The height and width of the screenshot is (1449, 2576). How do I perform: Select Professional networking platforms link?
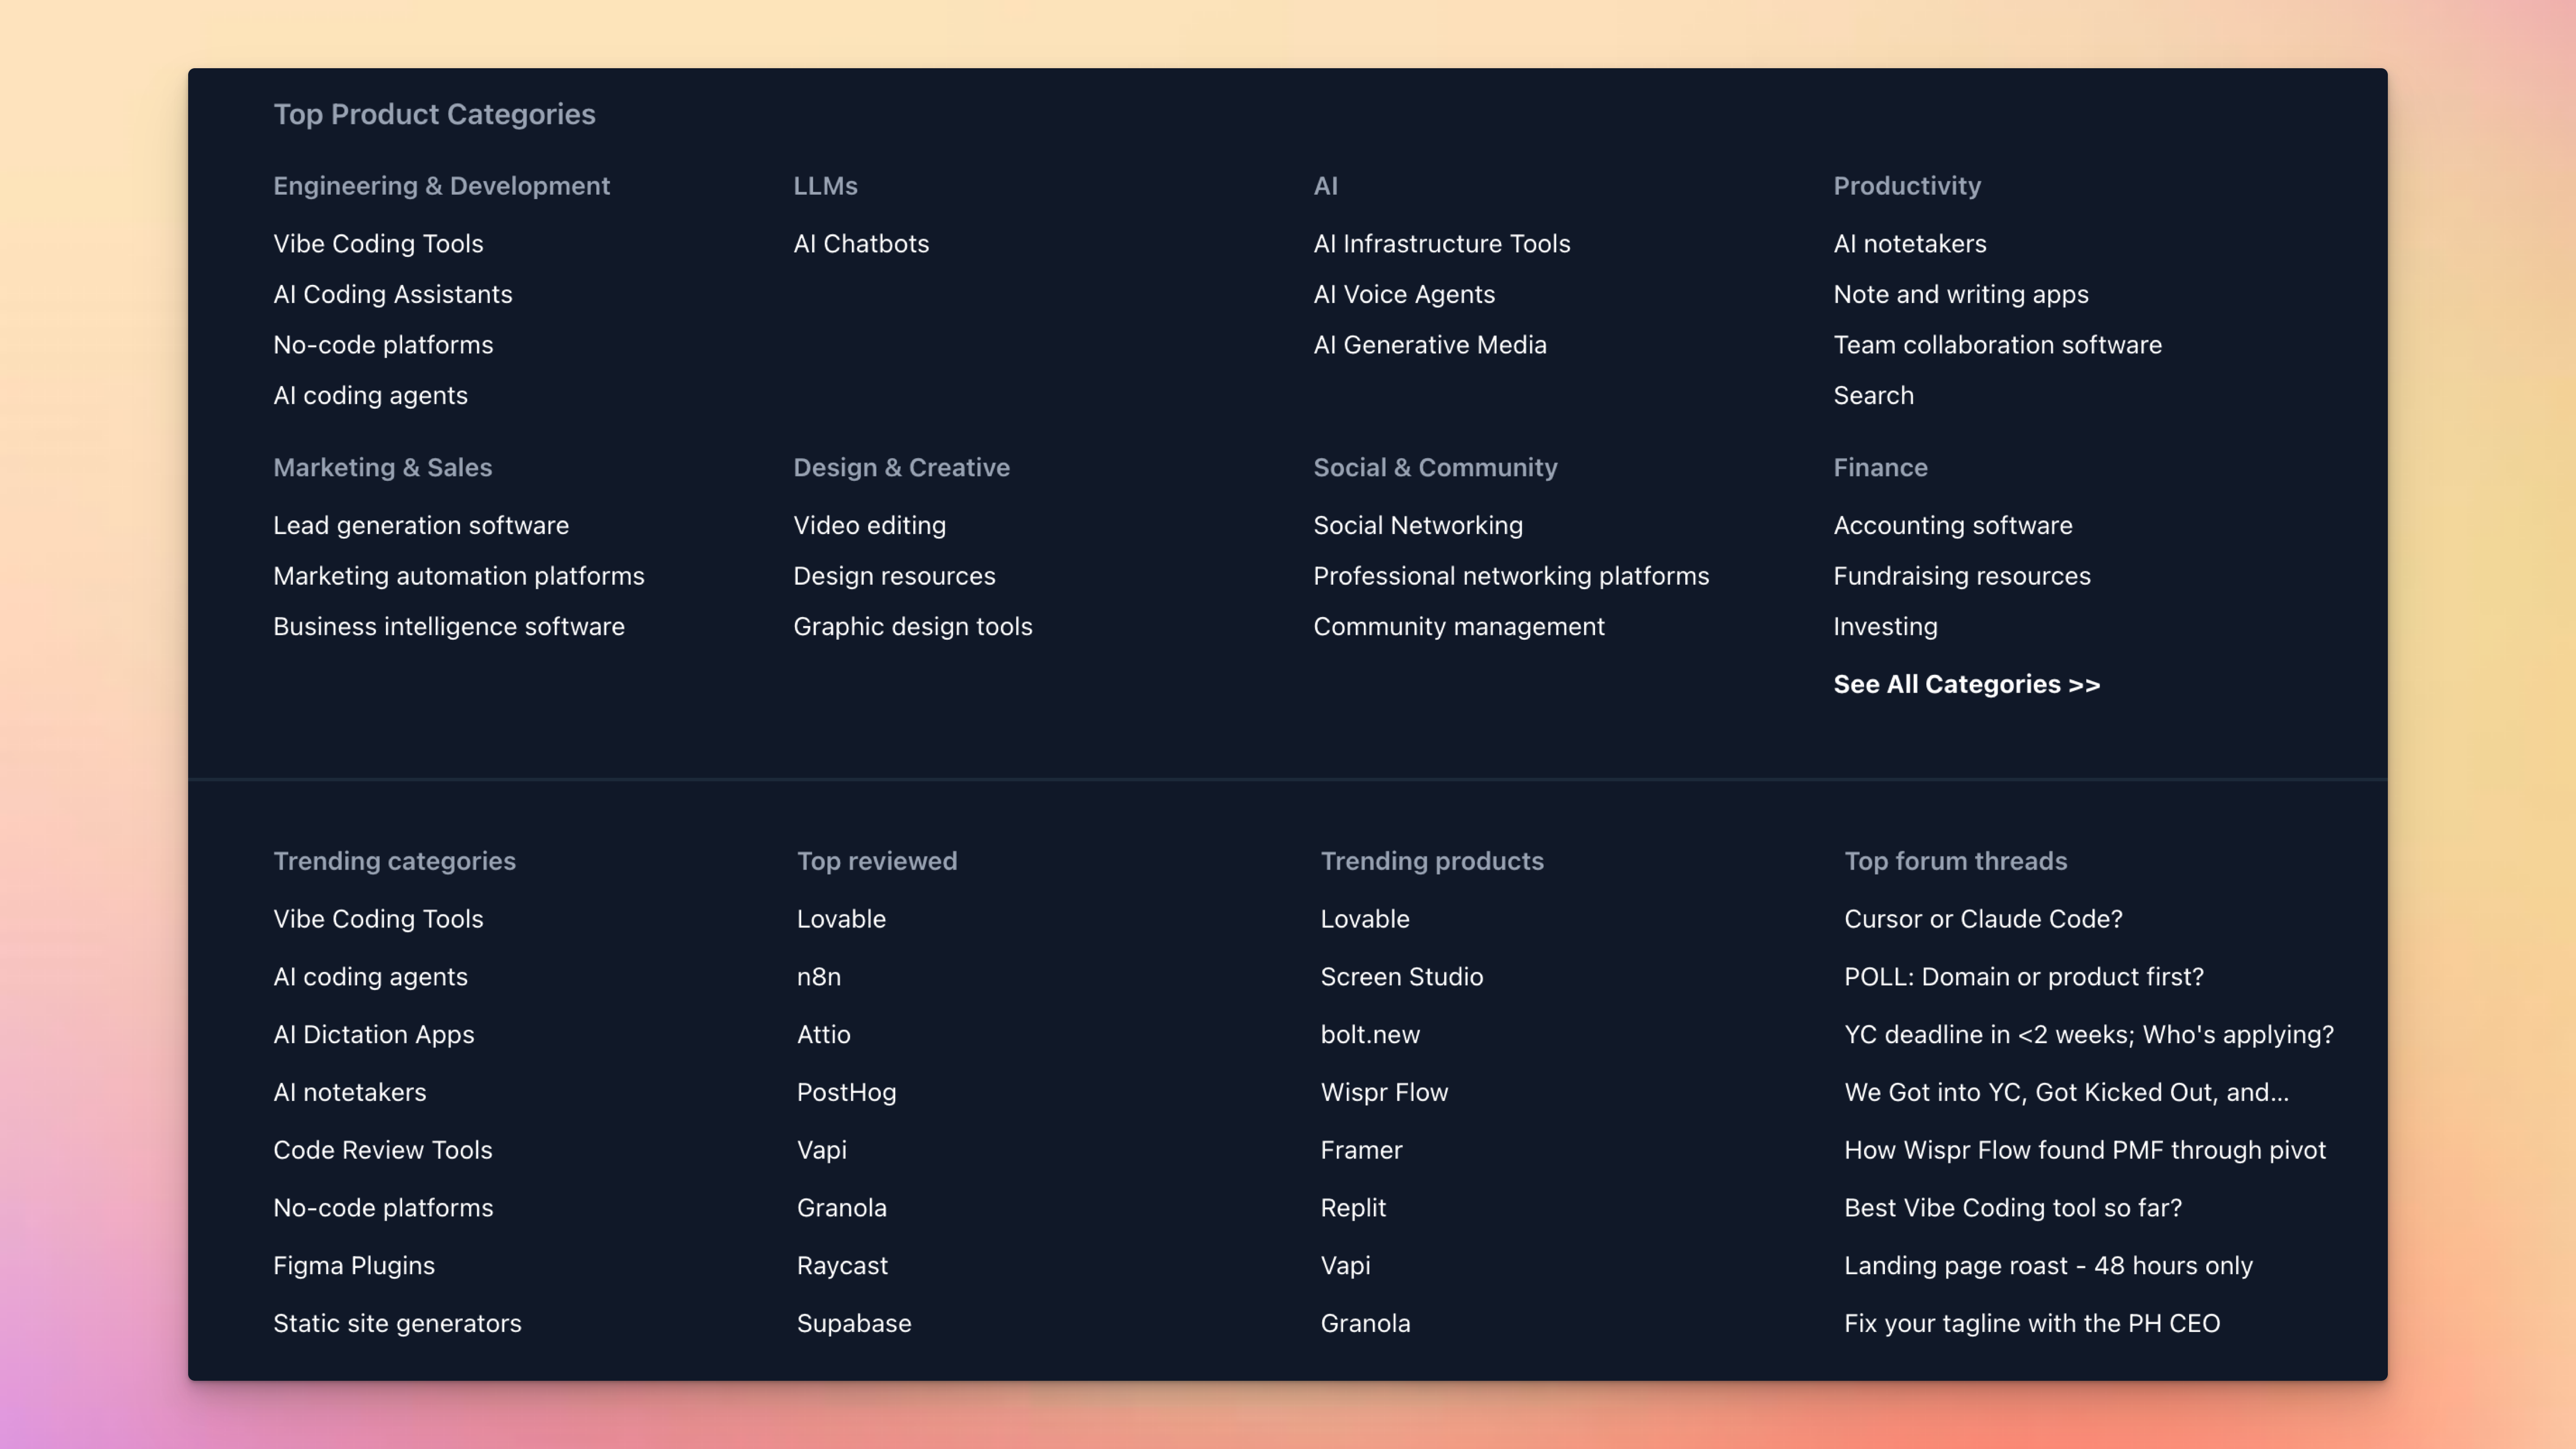click(x=1510, y=576)
